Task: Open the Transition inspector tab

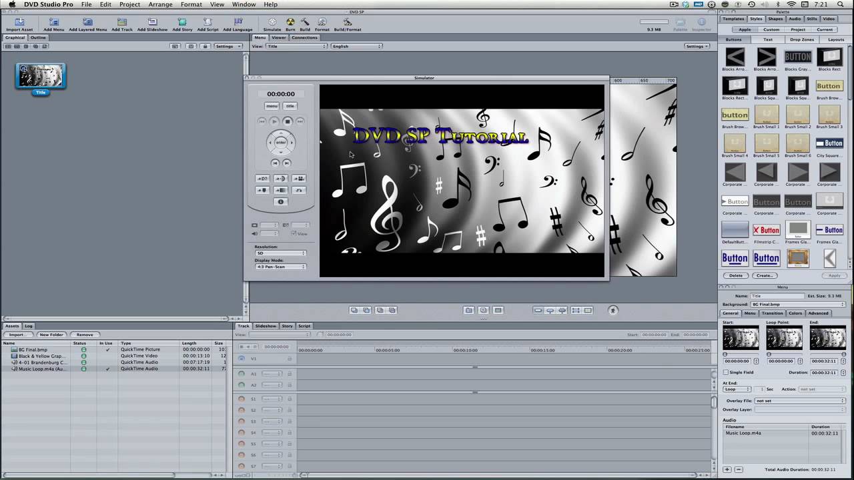Action: click(772, 313)
